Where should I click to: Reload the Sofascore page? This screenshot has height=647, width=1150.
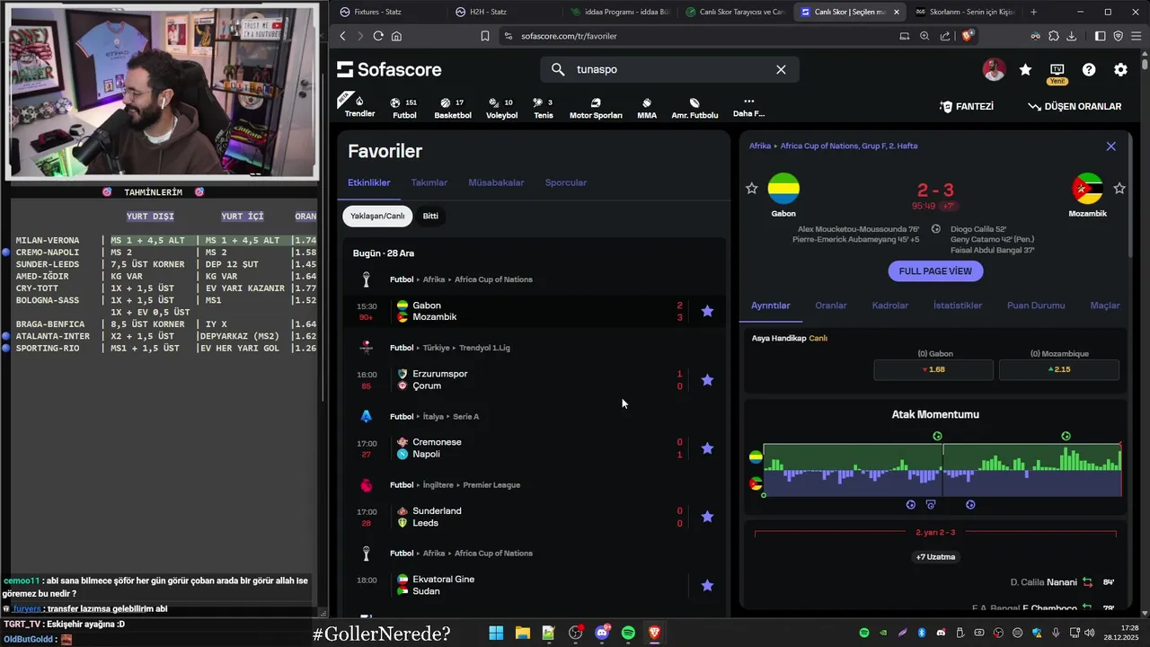pyautogui.click(x=378, y=36)
